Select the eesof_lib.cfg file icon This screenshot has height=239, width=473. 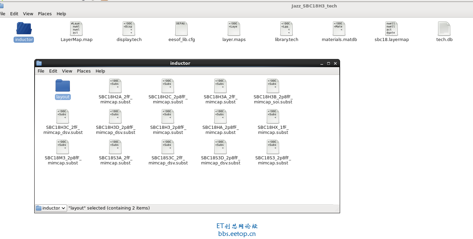click(x=181, y=29)
